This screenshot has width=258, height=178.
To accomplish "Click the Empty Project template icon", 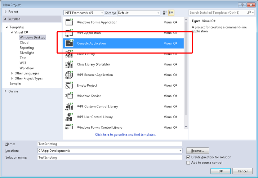I will coord(69,86).
